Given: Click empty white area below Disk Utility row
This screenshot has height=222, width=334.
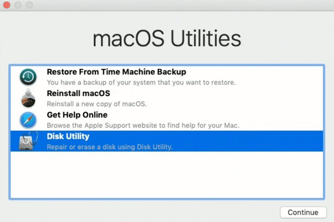Looking at the screenshot, I should (x=167, y=174).
